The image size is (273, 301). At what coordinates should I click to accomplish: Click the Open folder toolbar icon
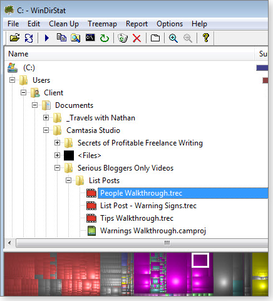[14, 38]
